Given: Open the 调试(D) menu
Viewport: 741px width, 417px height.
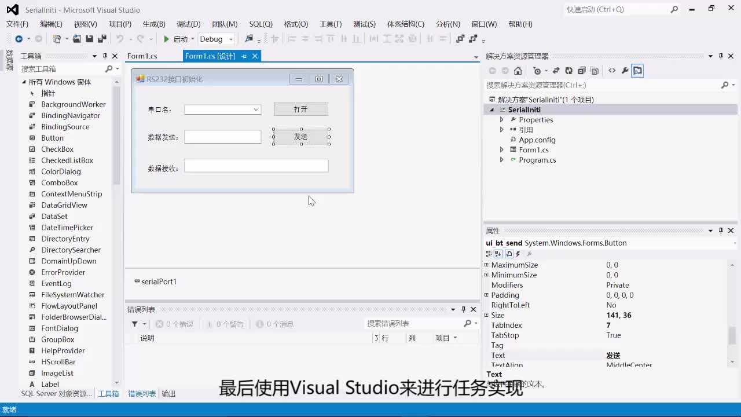Looking at the screenshot, I should [x=188, y=24].
